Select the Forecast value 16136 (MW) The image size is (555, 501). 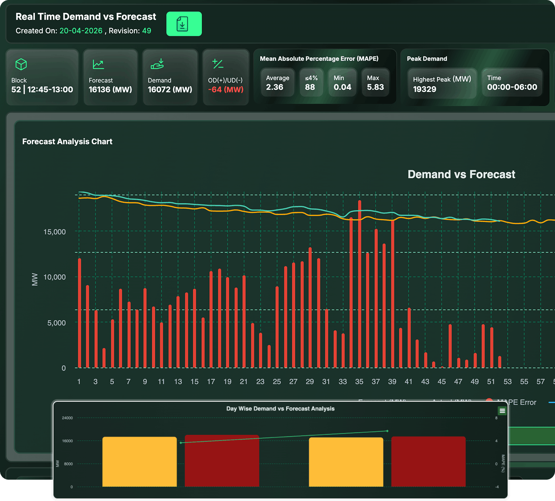pos(110,90)
